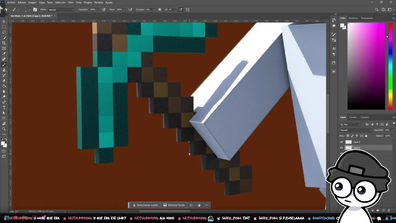
Task: Click the brush angle input field
Action: [x=172, y=10]
